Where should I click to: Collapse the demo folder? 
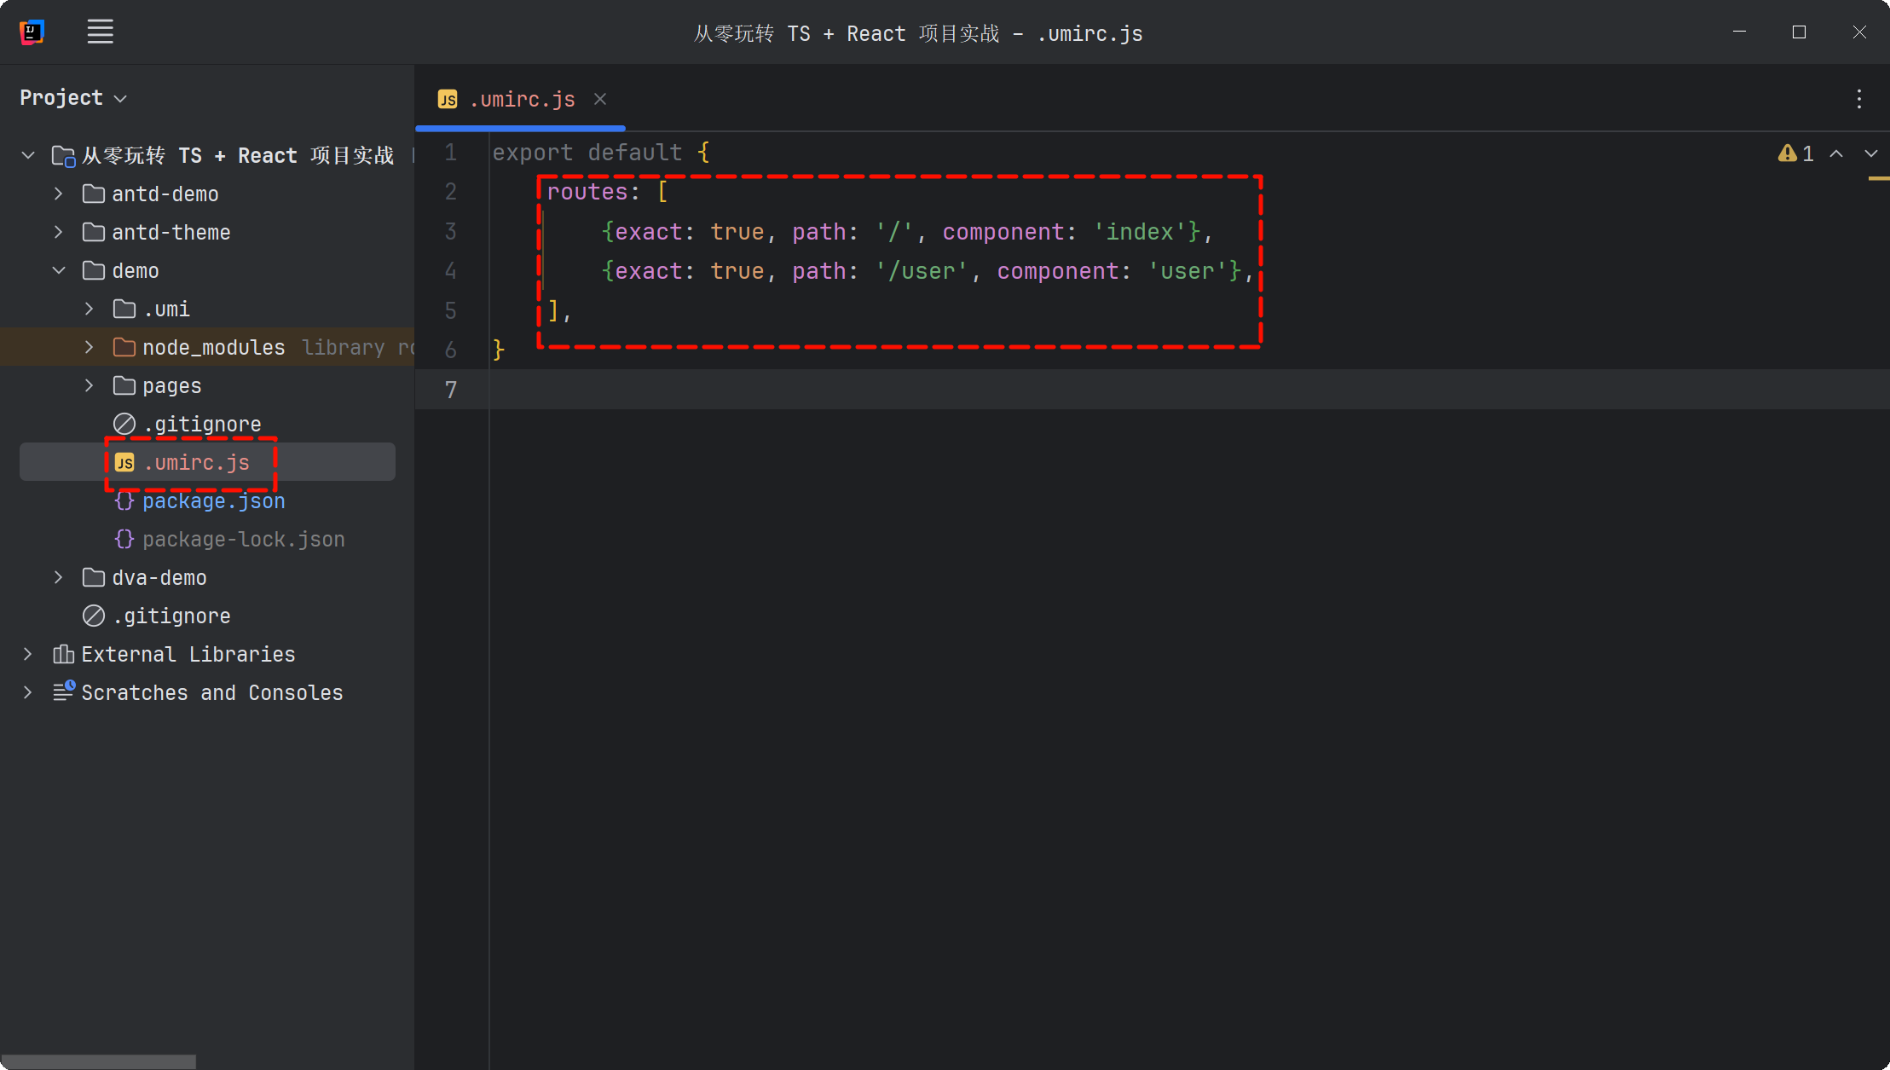[58, 270]
